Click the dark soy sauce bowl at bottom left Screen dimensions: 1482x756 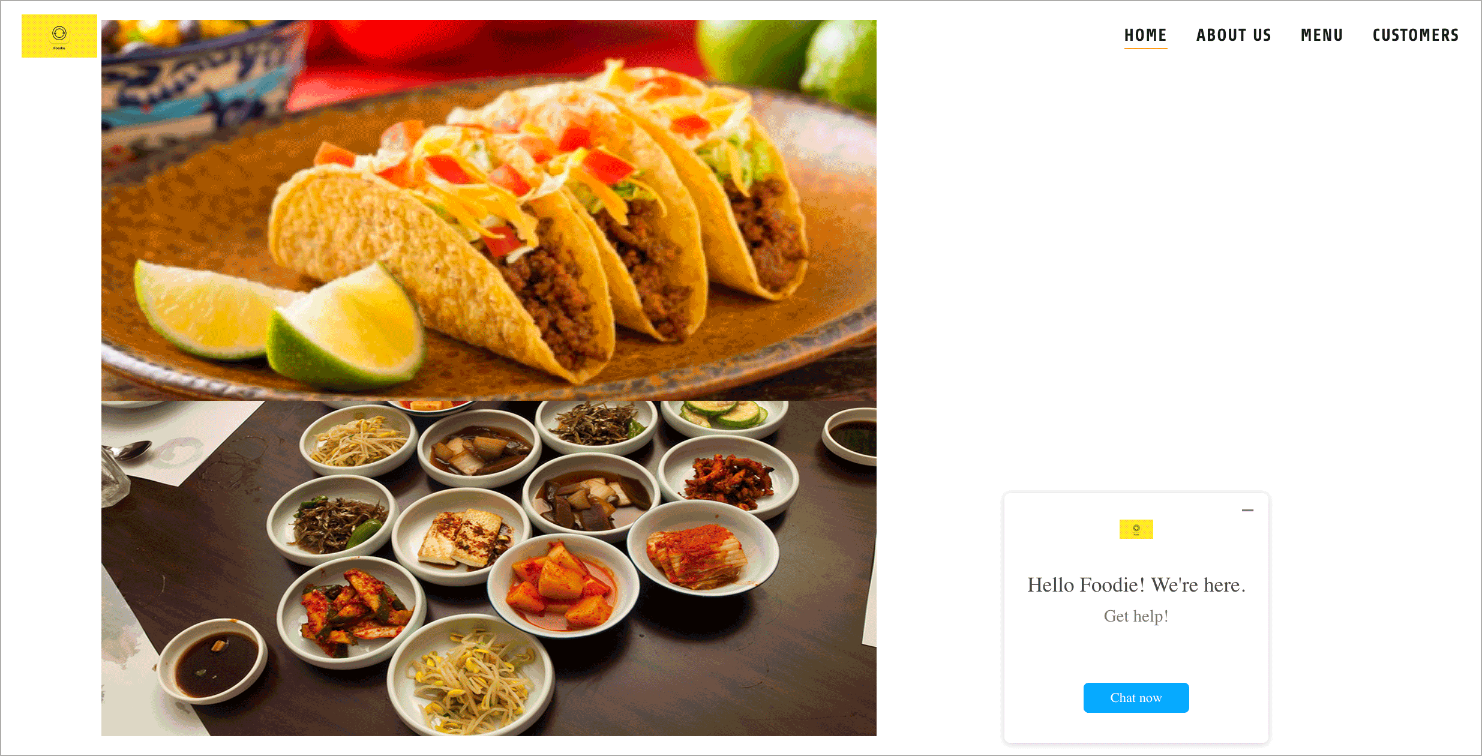212,660
